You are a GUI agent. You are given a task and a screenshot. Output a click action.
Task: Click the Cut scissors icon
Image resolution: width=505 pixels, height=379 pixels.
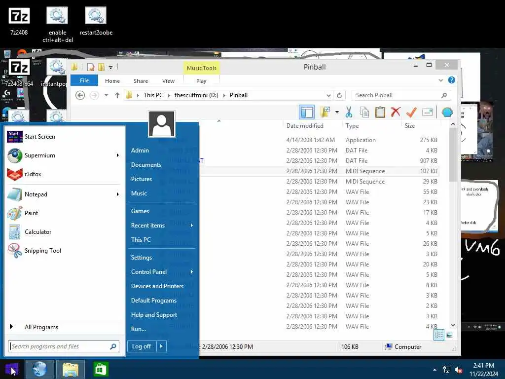coord(349,112)
